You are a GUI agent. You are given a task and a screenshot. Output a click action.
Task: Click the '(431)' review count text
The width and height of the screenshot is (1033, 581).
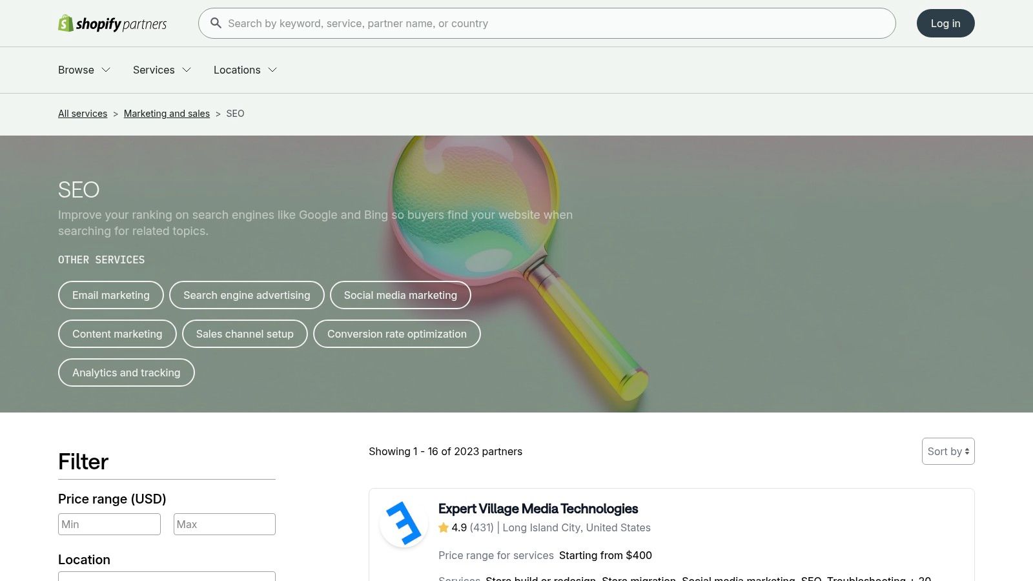(482, 527)
